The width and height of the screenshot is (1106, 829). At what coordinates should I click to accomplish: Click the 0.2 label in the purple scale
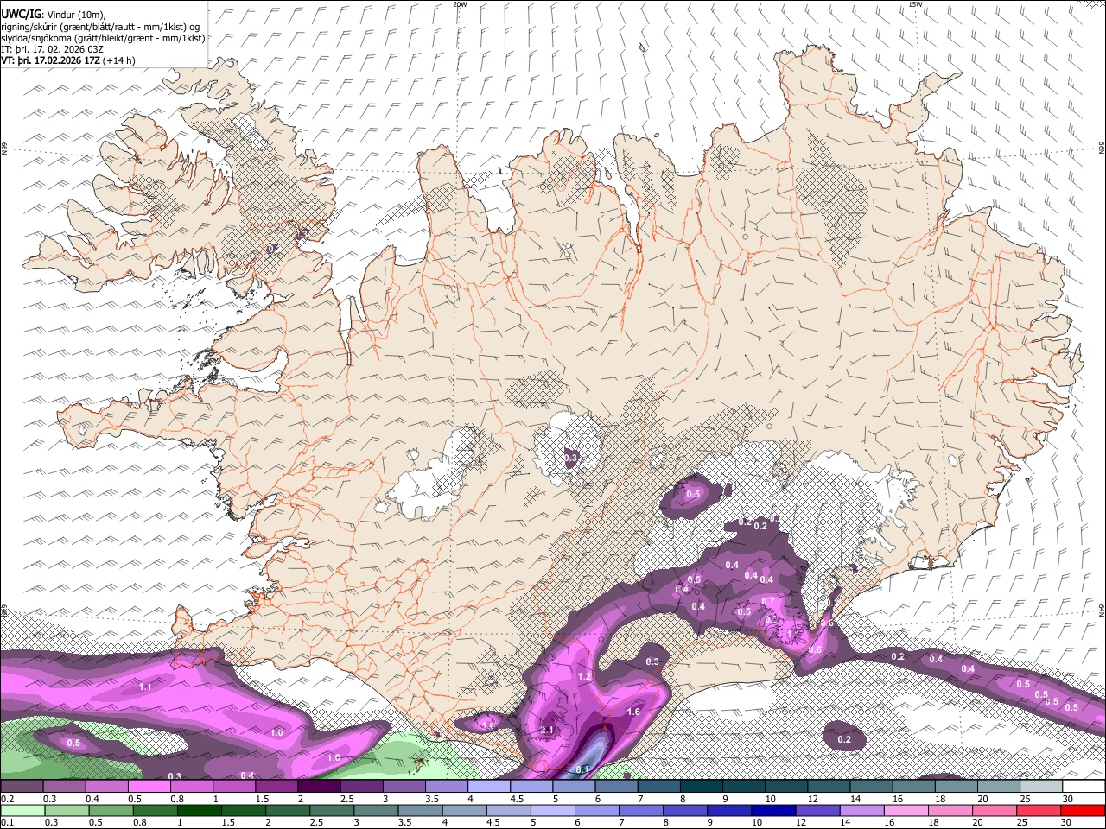pyautogui.click(x=7, y=799)
